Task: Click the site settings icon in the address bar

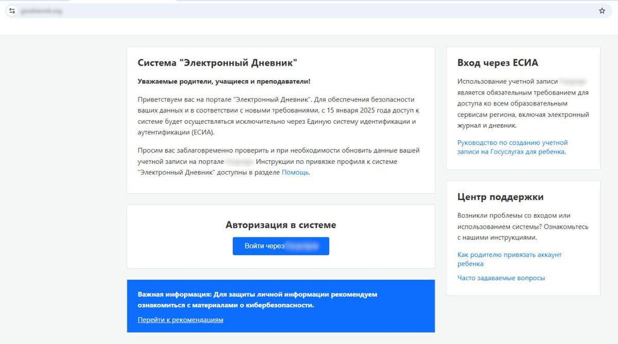Action: (x=11, y=10)
